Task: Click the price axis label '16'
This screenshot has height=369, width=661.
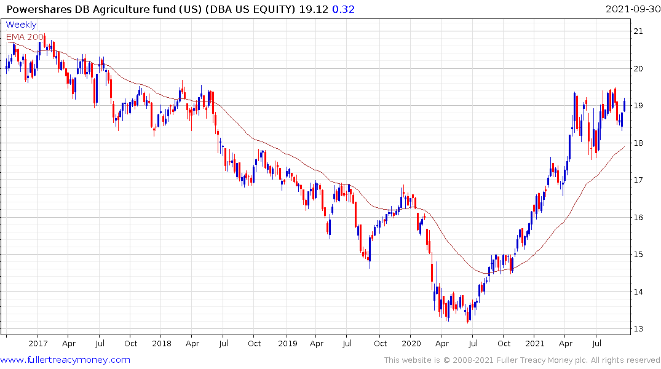Action: [x=638, y=217]
